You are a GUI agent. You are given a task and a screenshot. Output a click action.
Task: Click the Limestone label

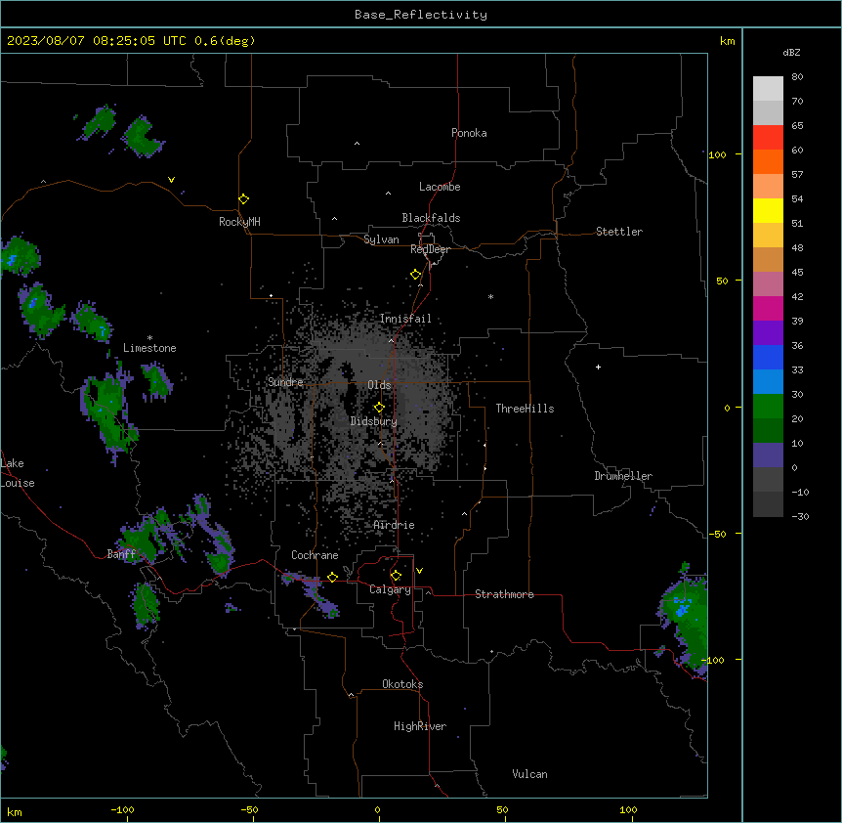[x=149, y=348]
